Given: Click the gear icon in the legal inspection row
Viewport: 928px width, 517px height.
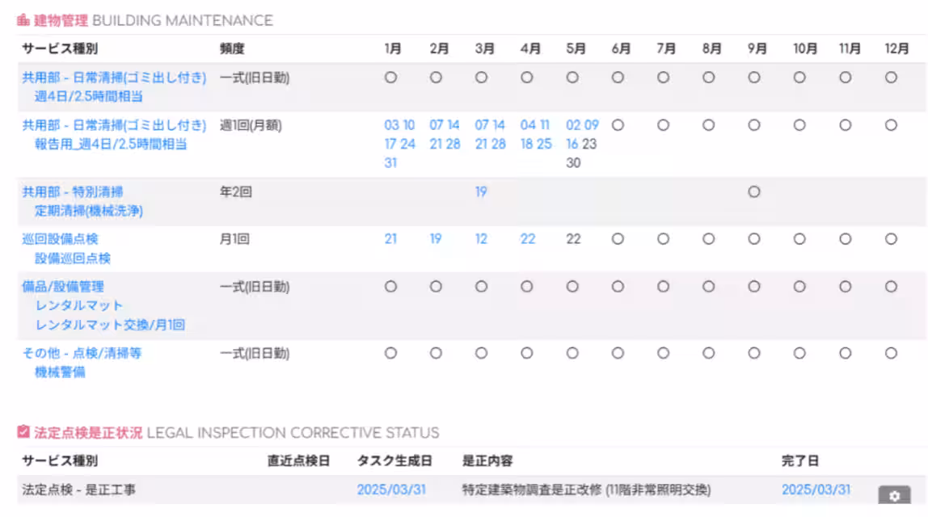Looking at the screenshot, I should point(894,494).
